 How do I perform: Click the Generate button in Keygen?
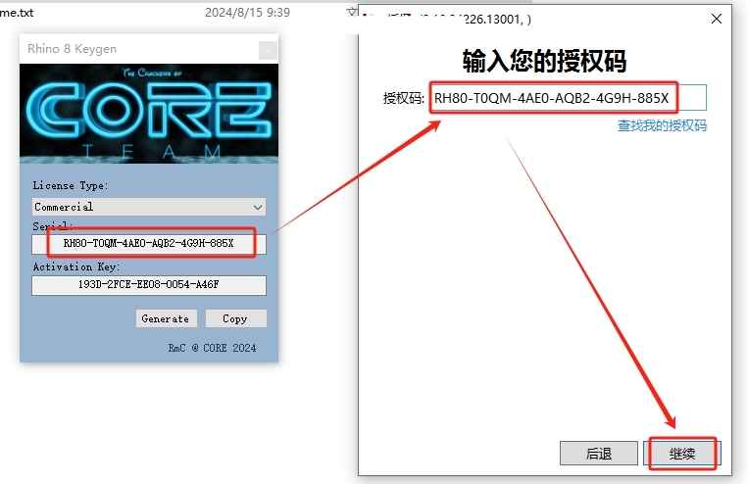166,318
